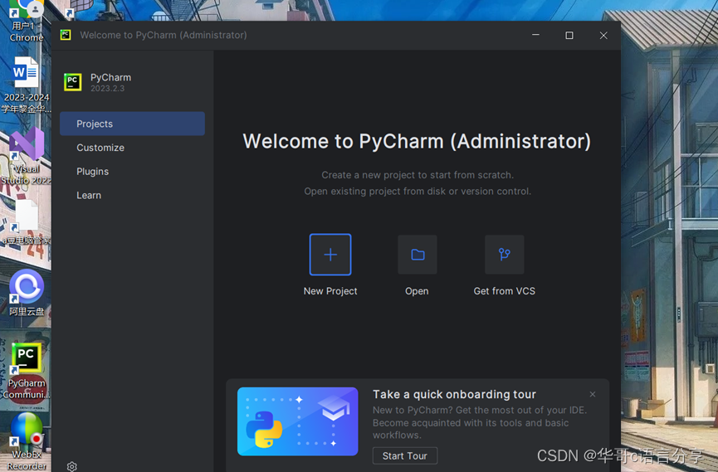
Task: Select the PyCharm Community desktop shortcut
Action: (26, 372)
